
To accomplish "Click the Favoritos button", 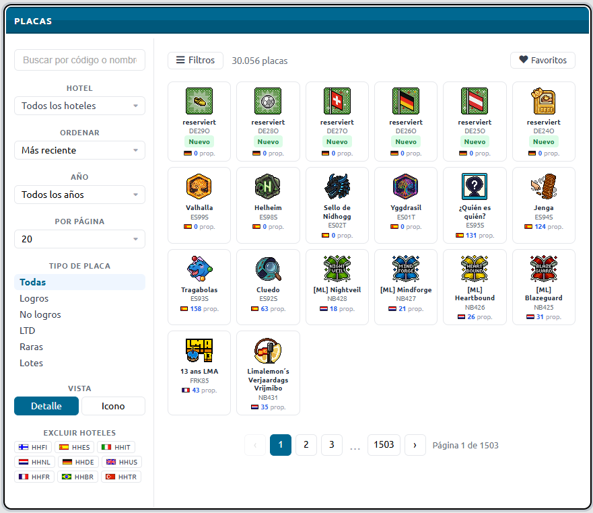I will coord(543,60).
